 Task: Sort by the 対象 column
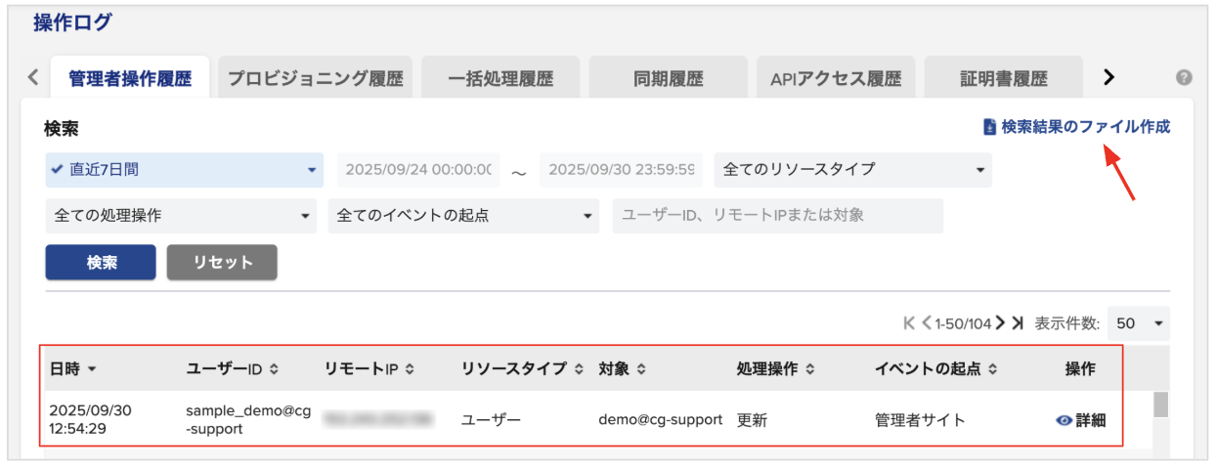pos(622,368)
